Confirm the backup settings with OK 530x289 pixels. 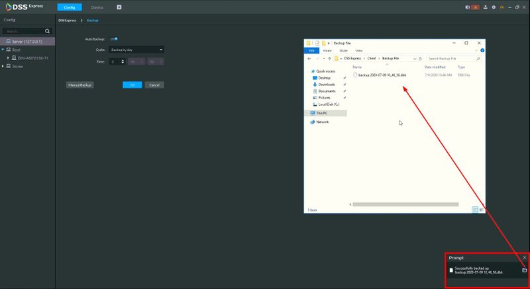132,85
